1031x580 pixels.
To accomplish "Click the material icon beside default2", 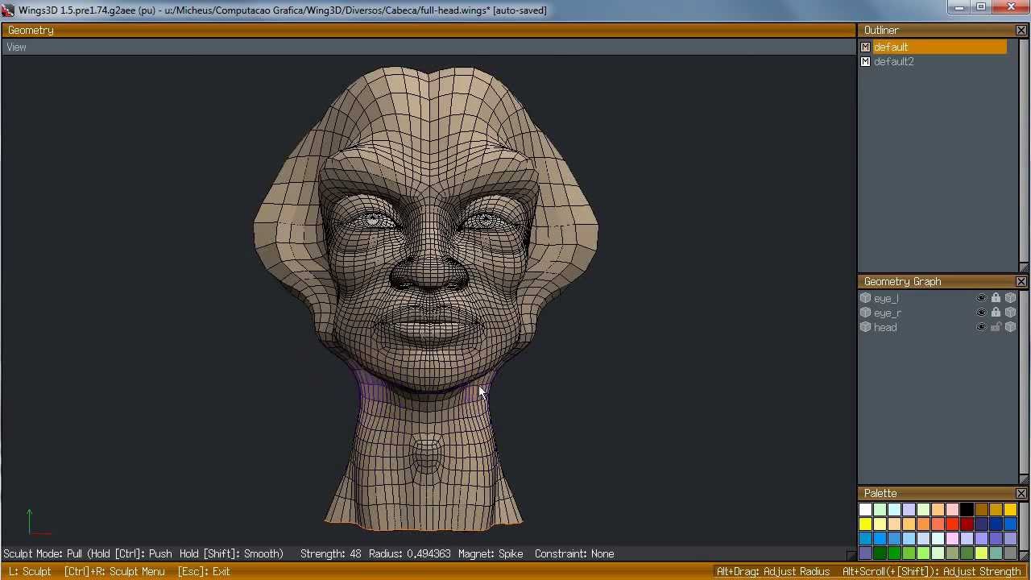I will tap(865, 62).
